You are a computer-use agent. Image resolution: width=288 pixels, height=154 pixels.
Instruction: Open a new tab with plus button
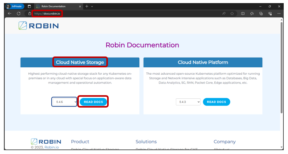(x=87, y=7)
